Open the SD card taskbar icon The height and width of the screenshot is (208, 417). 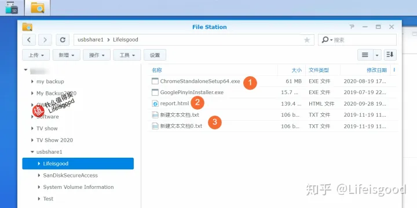click(x=12, y=8)
